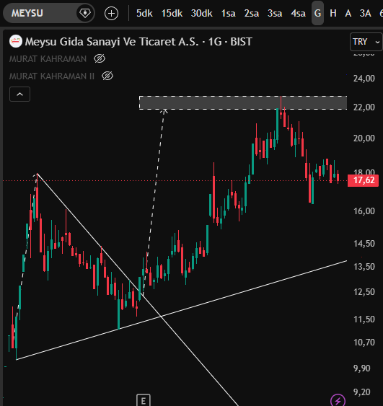The height and width of the screenshot is (406, 383).
Task: Click the 16,00 price axis label
Action: (364, 211)
